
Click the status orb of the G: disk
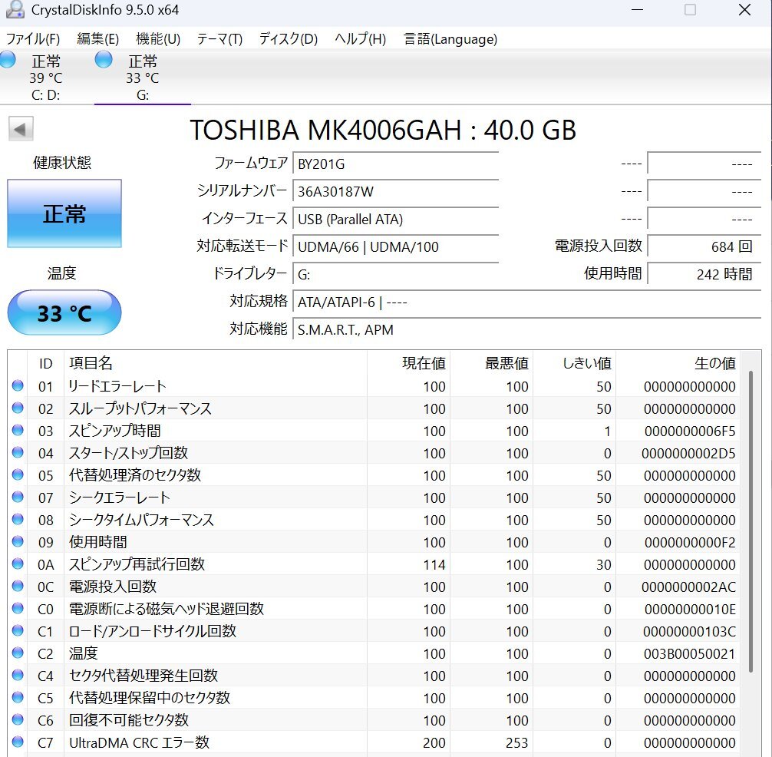(104, 60)
